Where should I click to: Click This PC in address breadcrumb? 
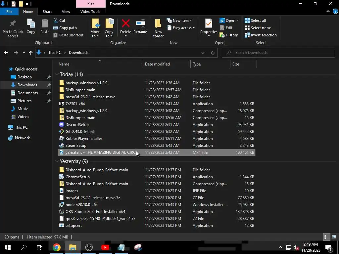(x=55, y=53)
